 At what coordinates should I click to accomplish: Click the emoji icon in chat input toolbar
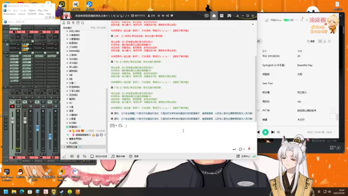120,126
